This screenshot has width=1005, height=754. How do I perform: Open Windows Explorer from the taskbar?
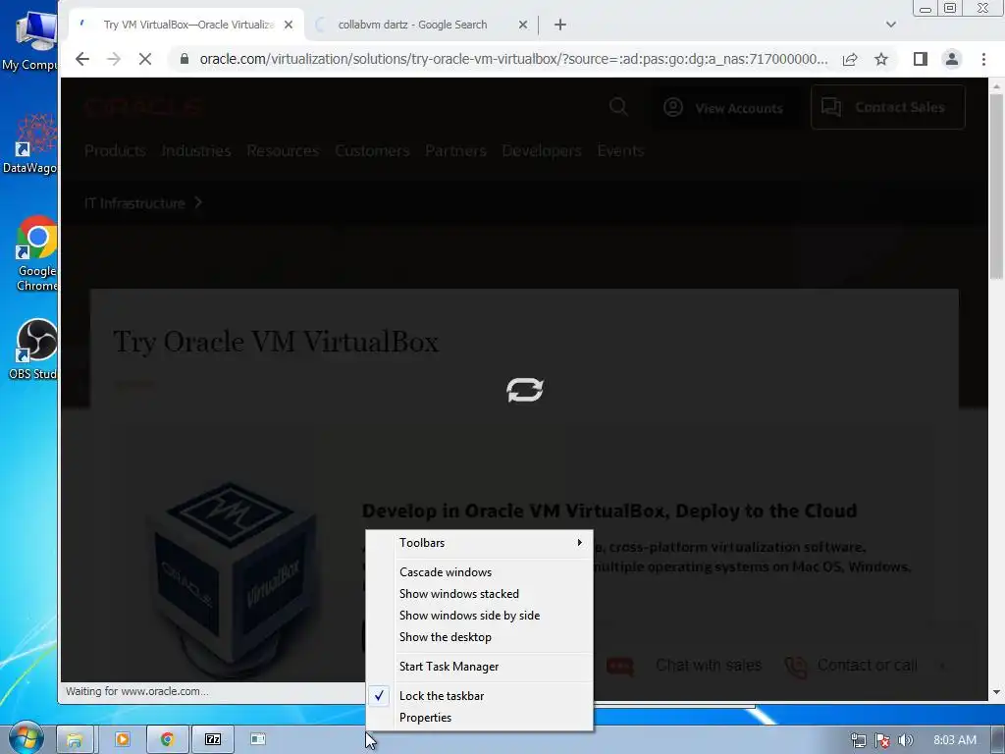[75, 739]
